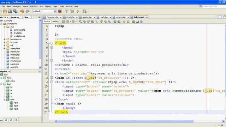Viewport: 226px width, 127px height.
Task: Switch to the update.php editor tab
Action: 121,17
